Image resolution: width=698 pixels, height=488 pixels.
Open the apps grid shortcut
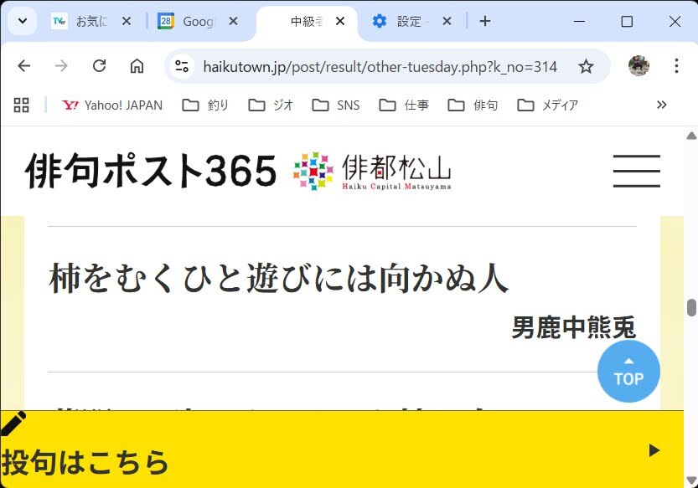[x=22, y=105]
